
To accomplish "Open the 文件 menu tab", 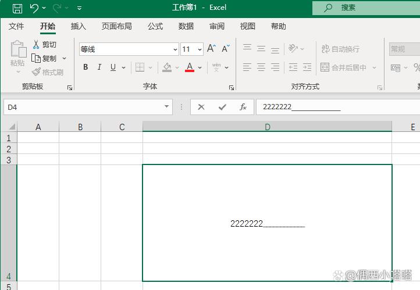I will 16,26.
